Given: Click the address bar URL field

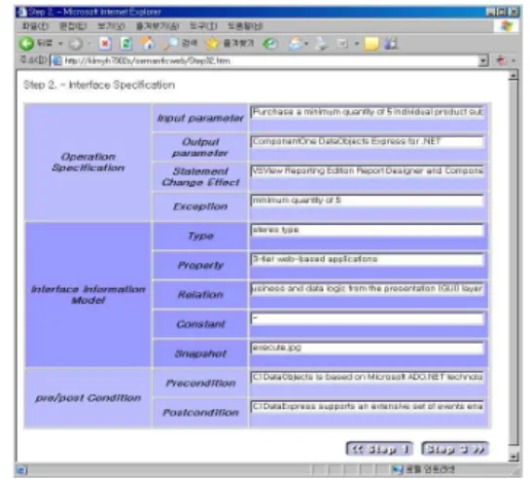Looking at the screenshot, I should [x=265, y=61].
